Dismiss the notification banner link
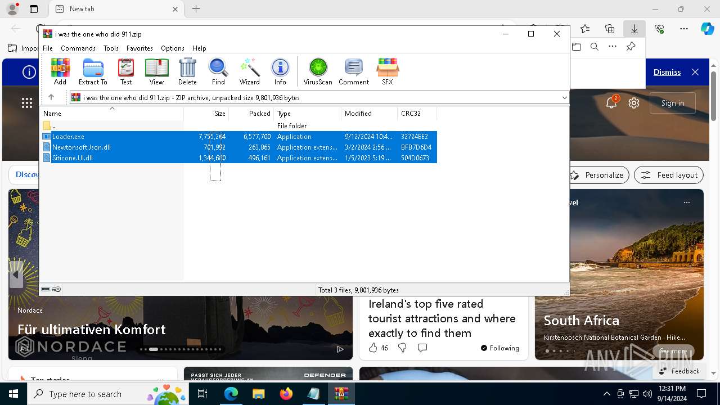Viewport: 720px width, 405px height. pyautogui.click(x=667, y=72)
